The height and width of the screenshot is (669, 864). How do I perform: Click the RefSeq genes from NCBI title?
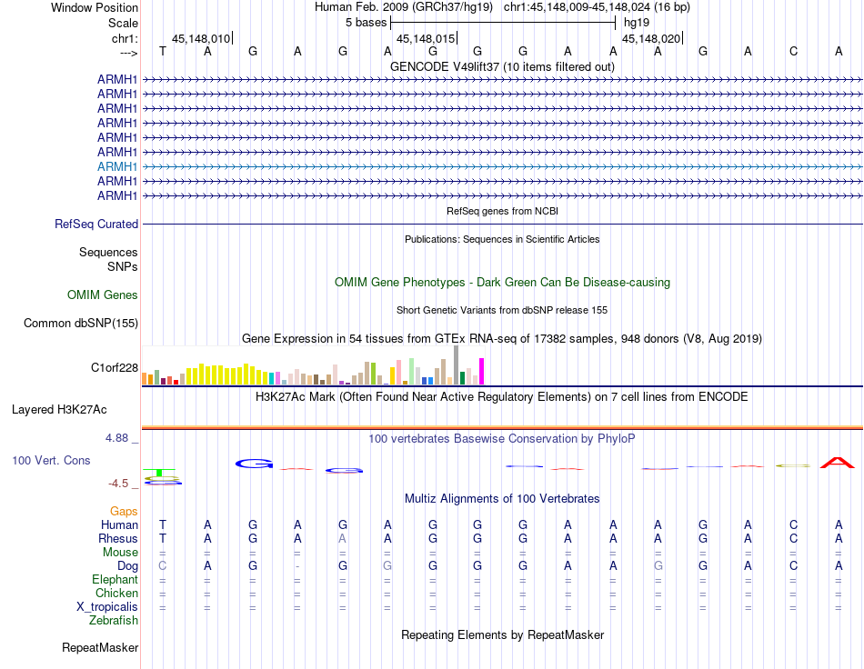click(x=502, y=211)
